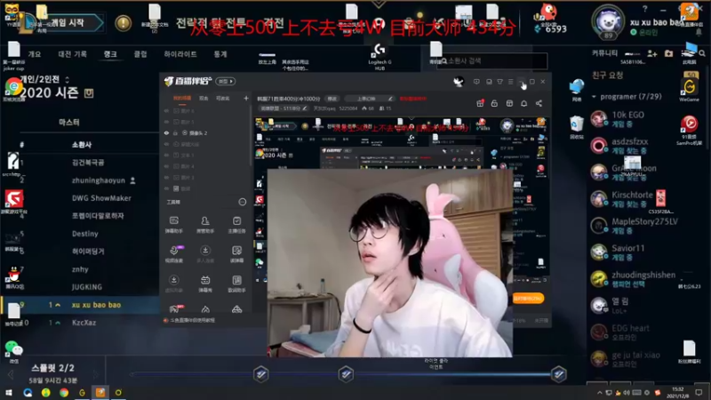Screen dimensions: 711x400
Task: Open the Logitech G HUB desktop icon
Action: (x=379, y=56)
